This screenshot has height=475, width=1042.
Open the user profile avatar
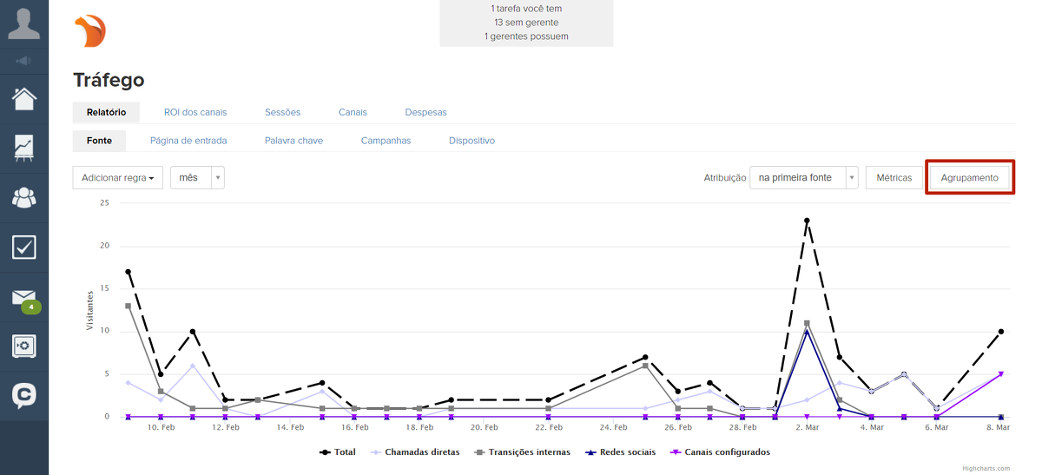click(24, 23)
